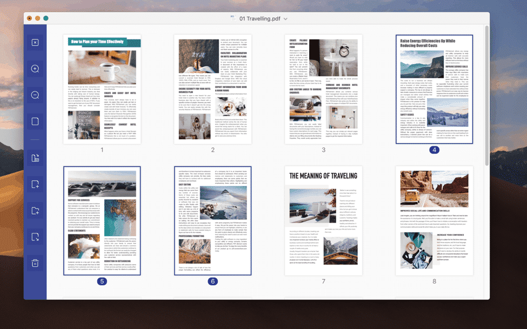Click the extract pages icon in sidebar

click(35, 158)
